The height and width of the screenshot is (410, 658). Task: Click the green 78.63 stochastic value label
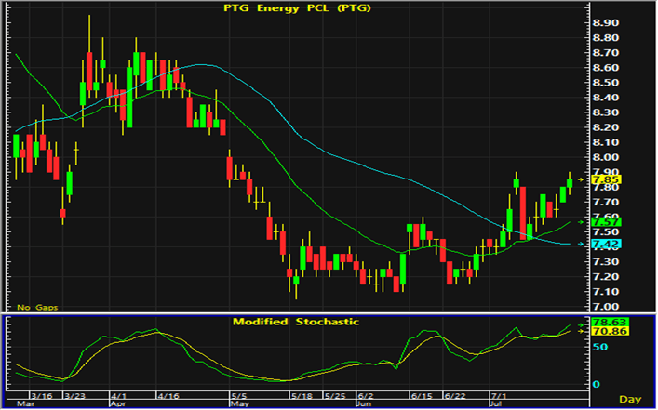(x=610, y=323)
